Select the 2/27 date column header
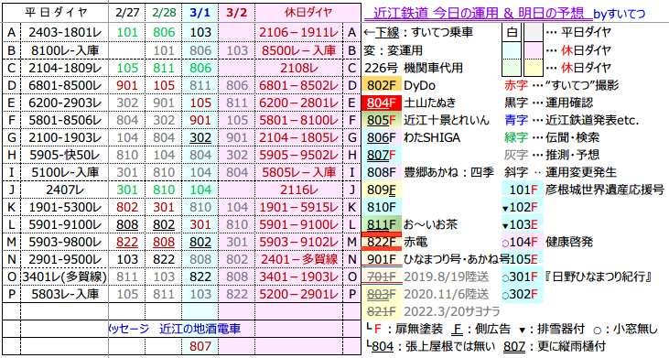The height and width of the screenshot is (358, 669). point(127,13)
